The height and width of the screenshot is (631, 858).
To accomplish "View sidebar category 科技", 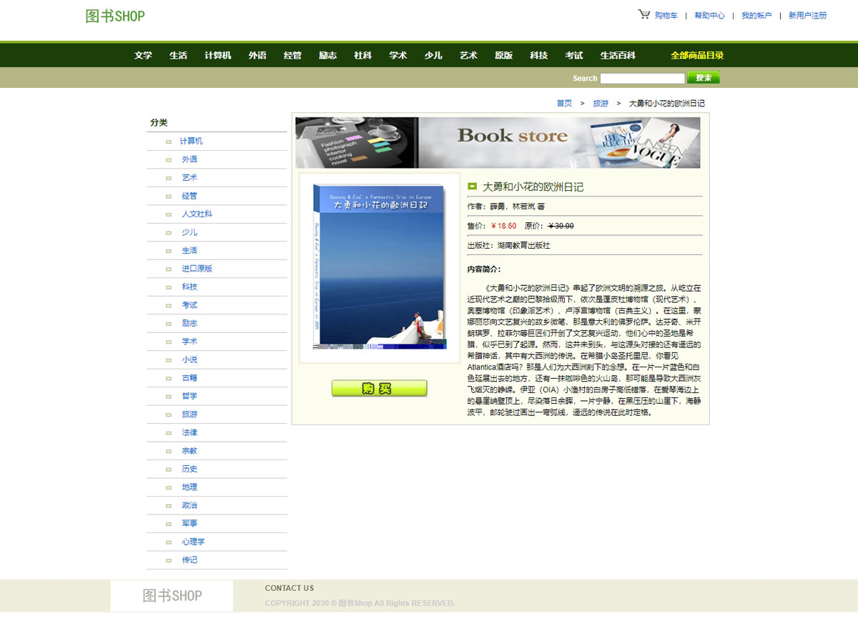I will point(189,287).
